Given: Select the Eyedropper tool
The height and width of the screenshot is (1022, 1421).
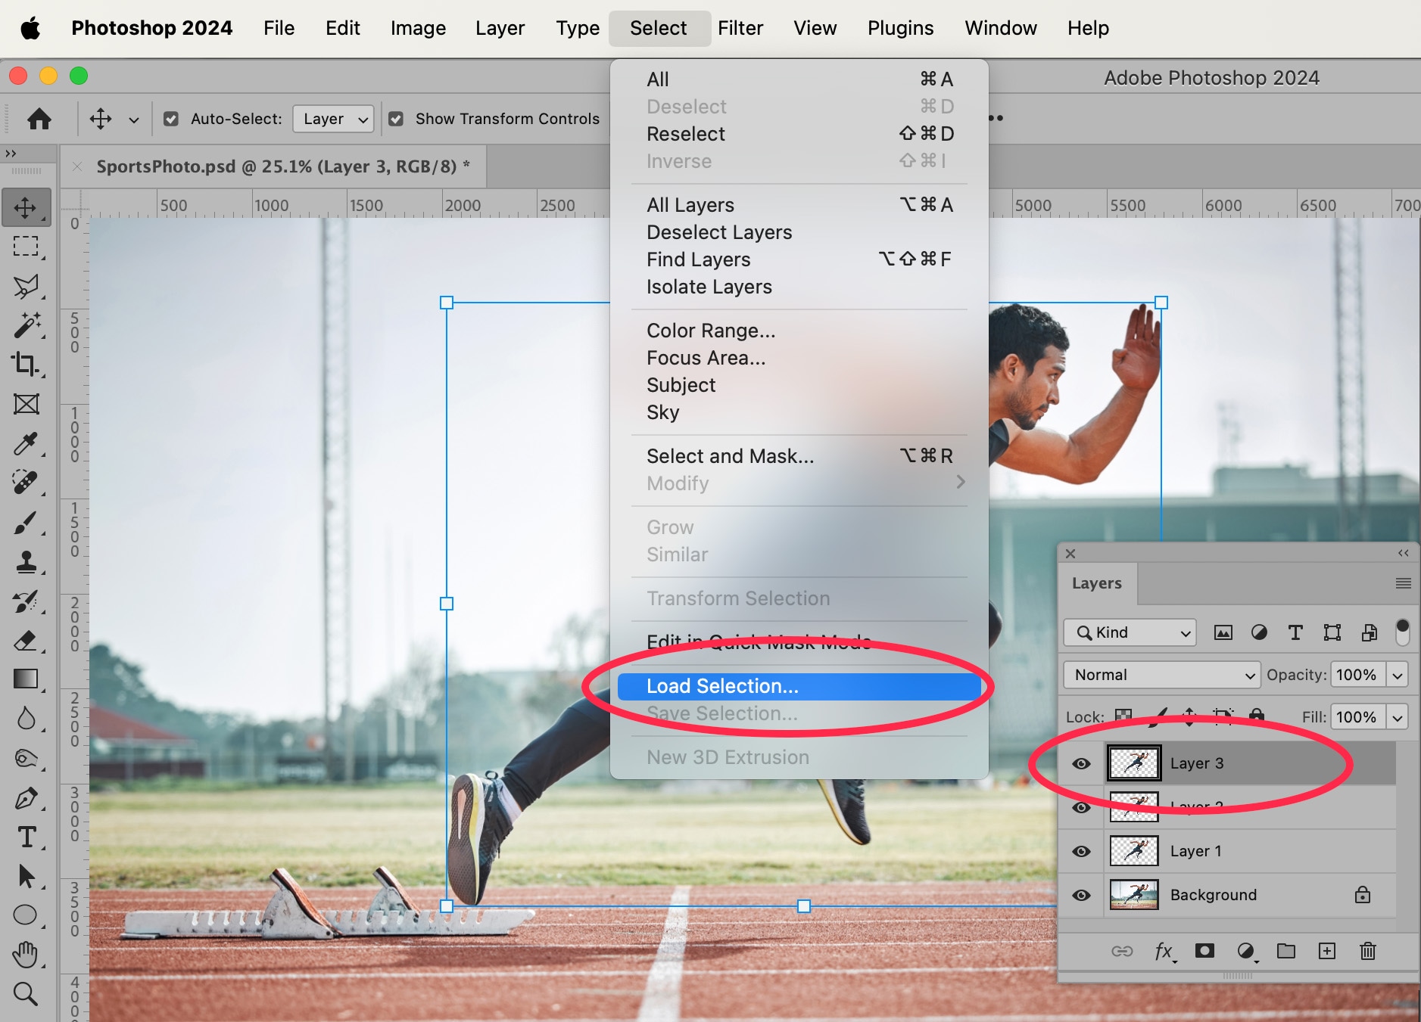Looking at the screenshot, I should click(x=26, y=443).
